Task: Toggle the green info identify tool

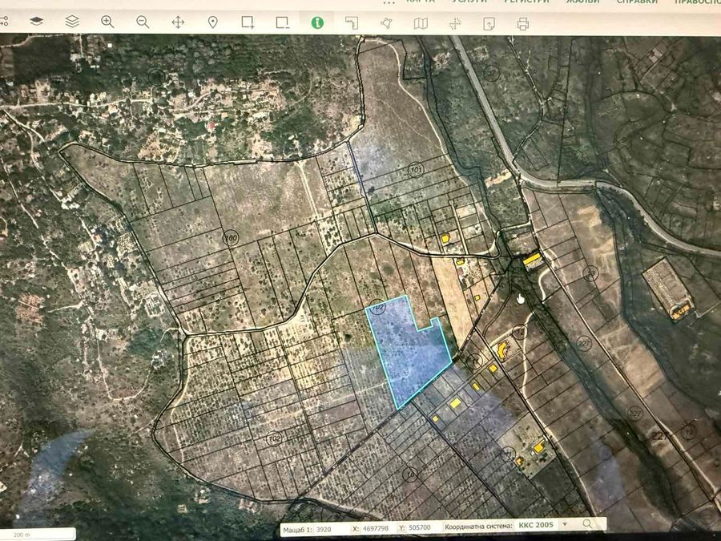Action: pos(317,22)
